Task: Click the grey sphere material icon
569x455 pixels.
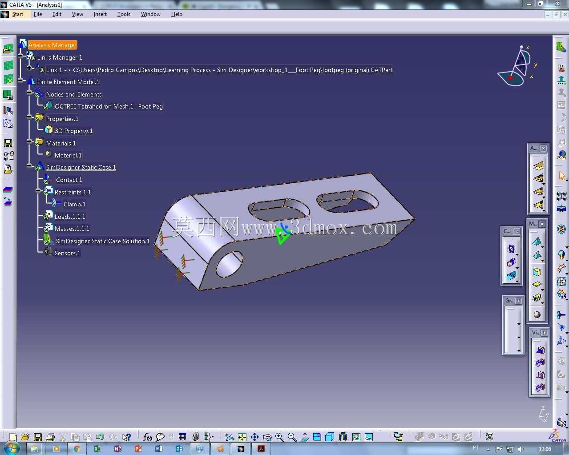Action: (x=537, y=314)
